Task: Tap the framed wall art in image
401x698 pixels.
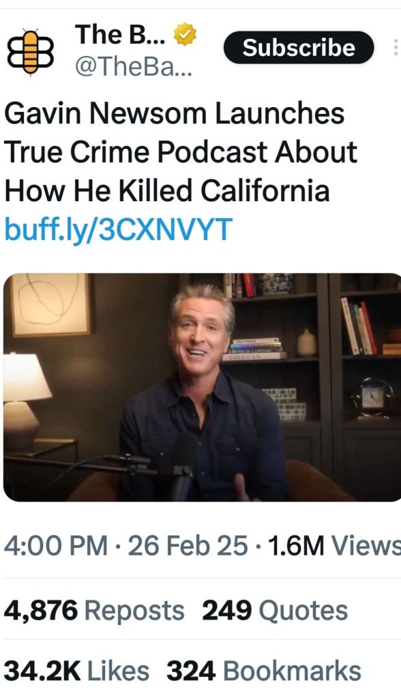Action: click(x=50, y=304)
